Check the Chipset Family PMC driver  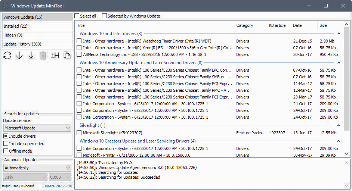coord(79,90)
